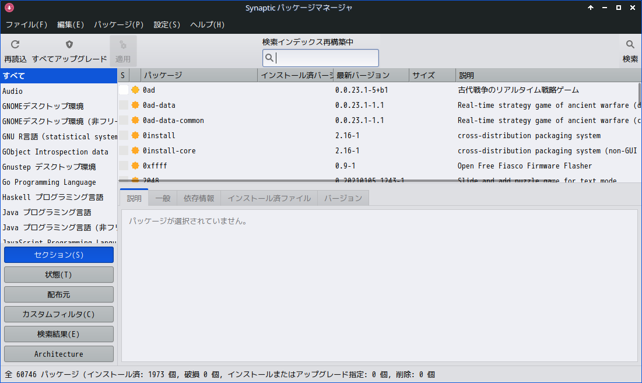Click the magnifier 検索 toolbar icon

point(630,44)
